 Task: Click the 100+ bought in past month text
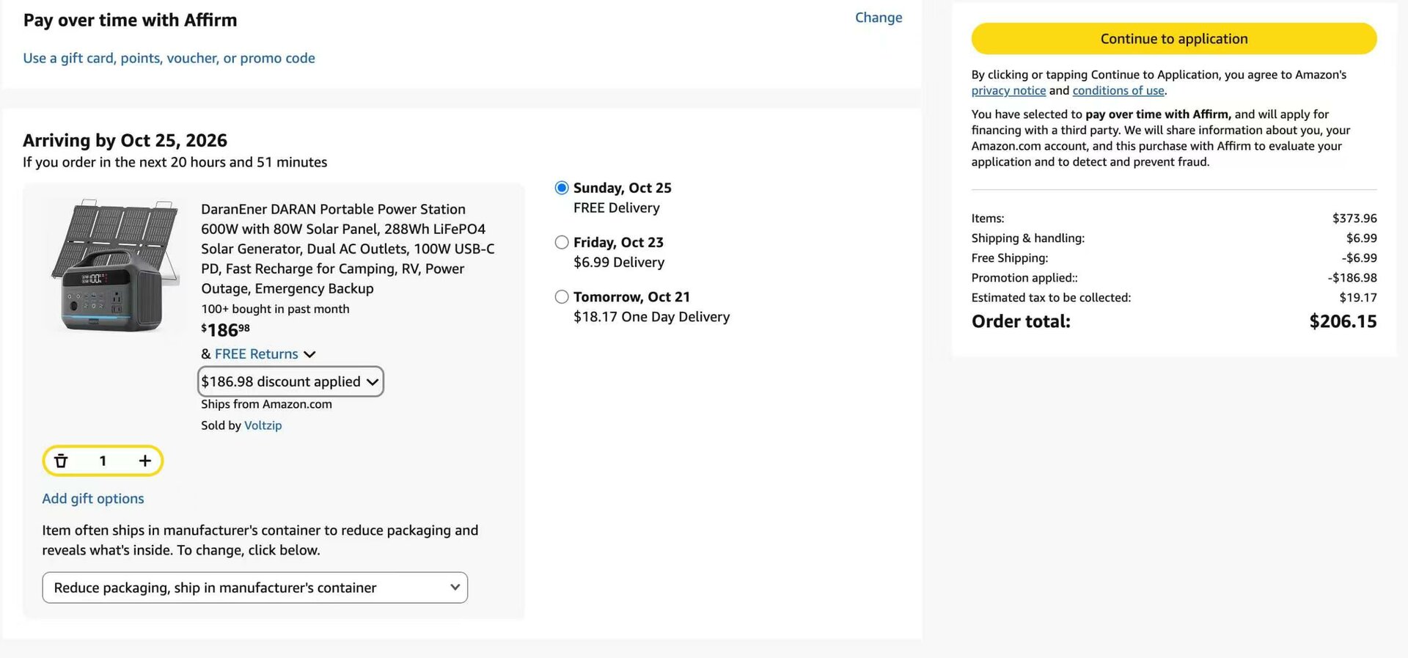pyautogui.click(x=275, y=310)
